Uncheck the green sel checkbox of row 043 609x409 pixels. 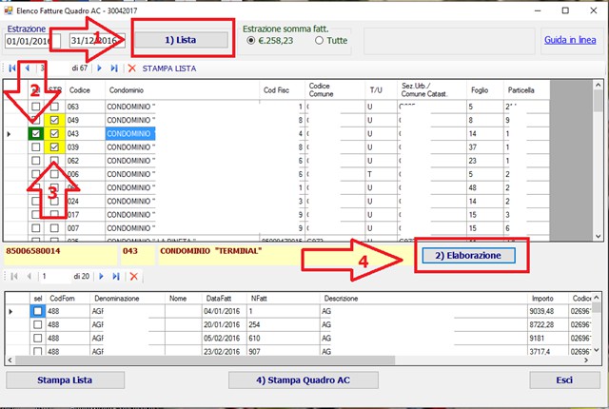click(36, 133)
